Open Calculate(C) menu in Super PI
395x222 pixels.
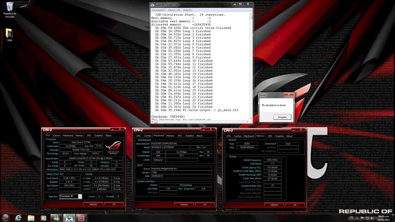(x=159, y=10)
